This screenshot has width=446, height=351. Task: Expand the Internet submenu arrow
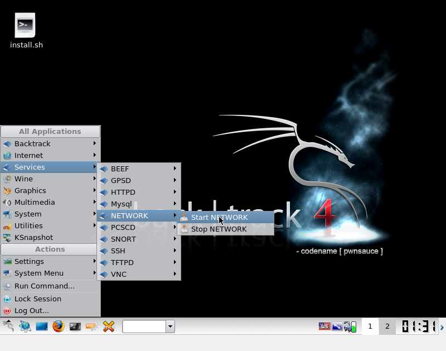coord(95,155)
